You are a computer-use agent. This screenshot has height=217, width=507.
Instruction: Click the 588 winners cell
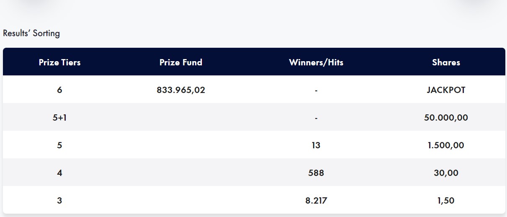[316, 173]
